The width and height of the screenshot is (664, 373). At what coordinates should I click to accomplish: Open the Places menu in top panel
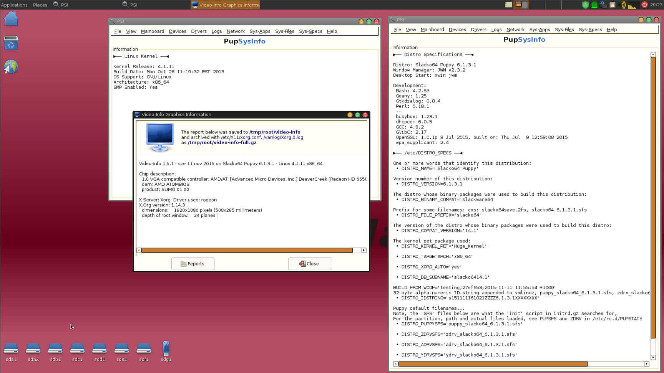click(40, 5)
